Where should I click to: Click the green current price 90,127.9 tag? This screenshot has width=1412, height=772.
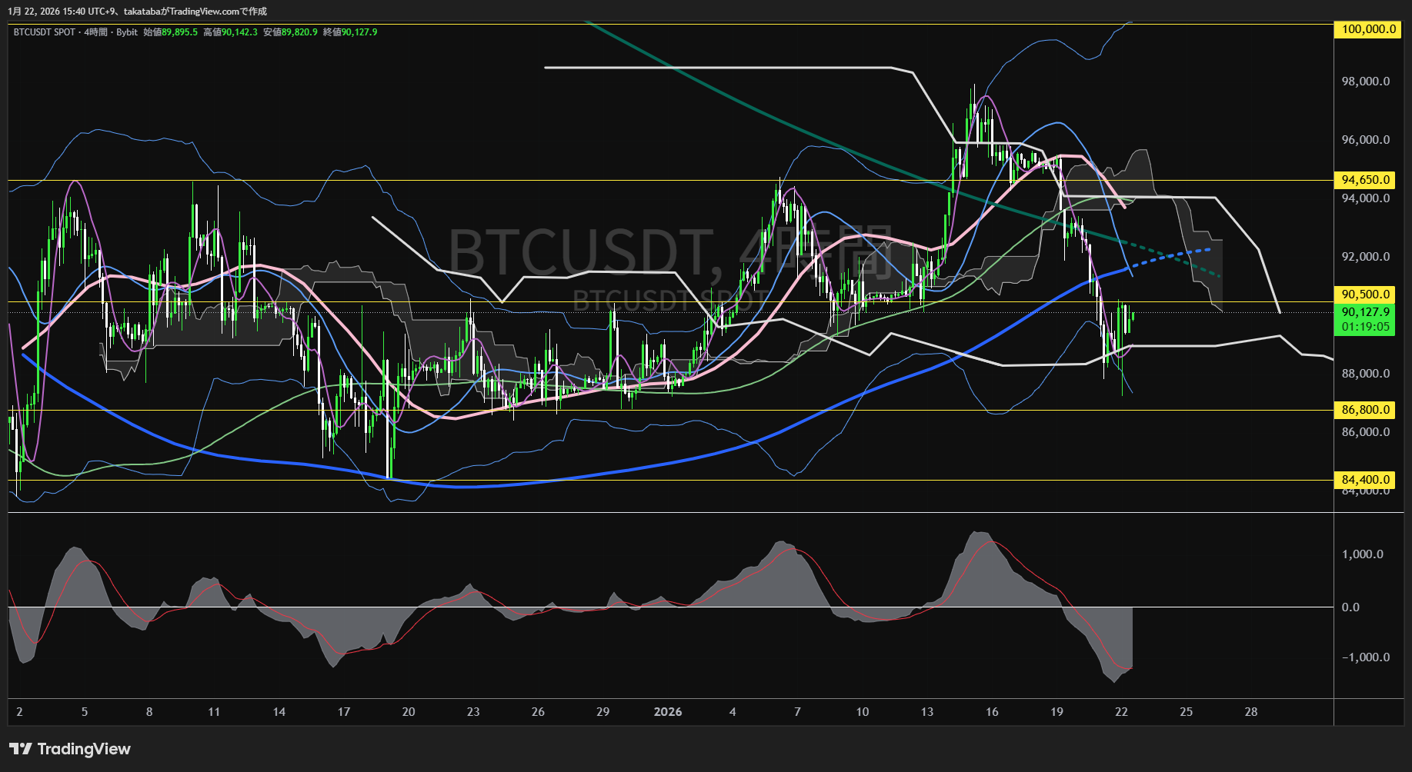[1366, 312]
